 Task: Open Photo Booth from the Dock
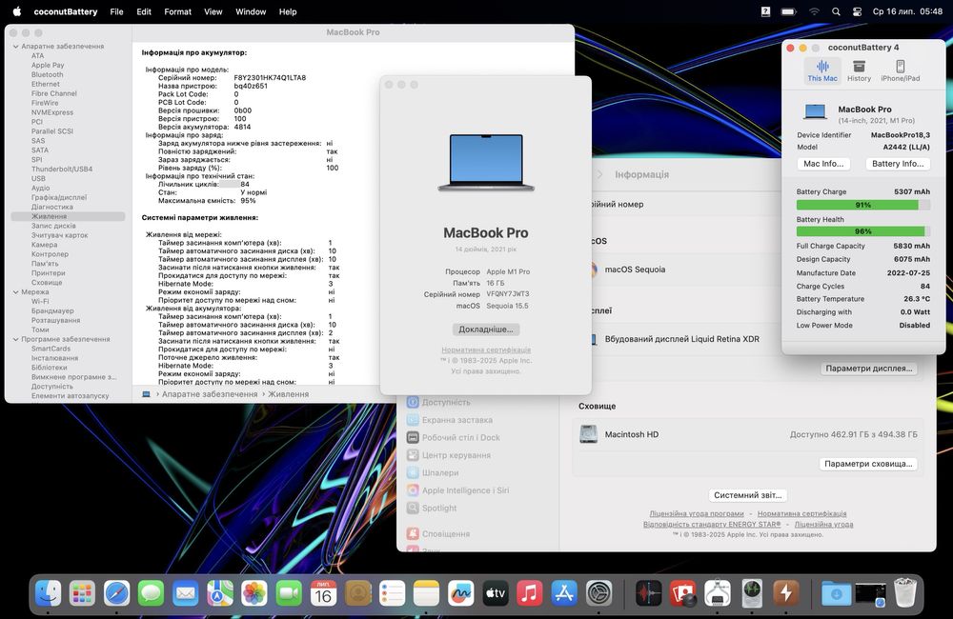pos(683,593)
